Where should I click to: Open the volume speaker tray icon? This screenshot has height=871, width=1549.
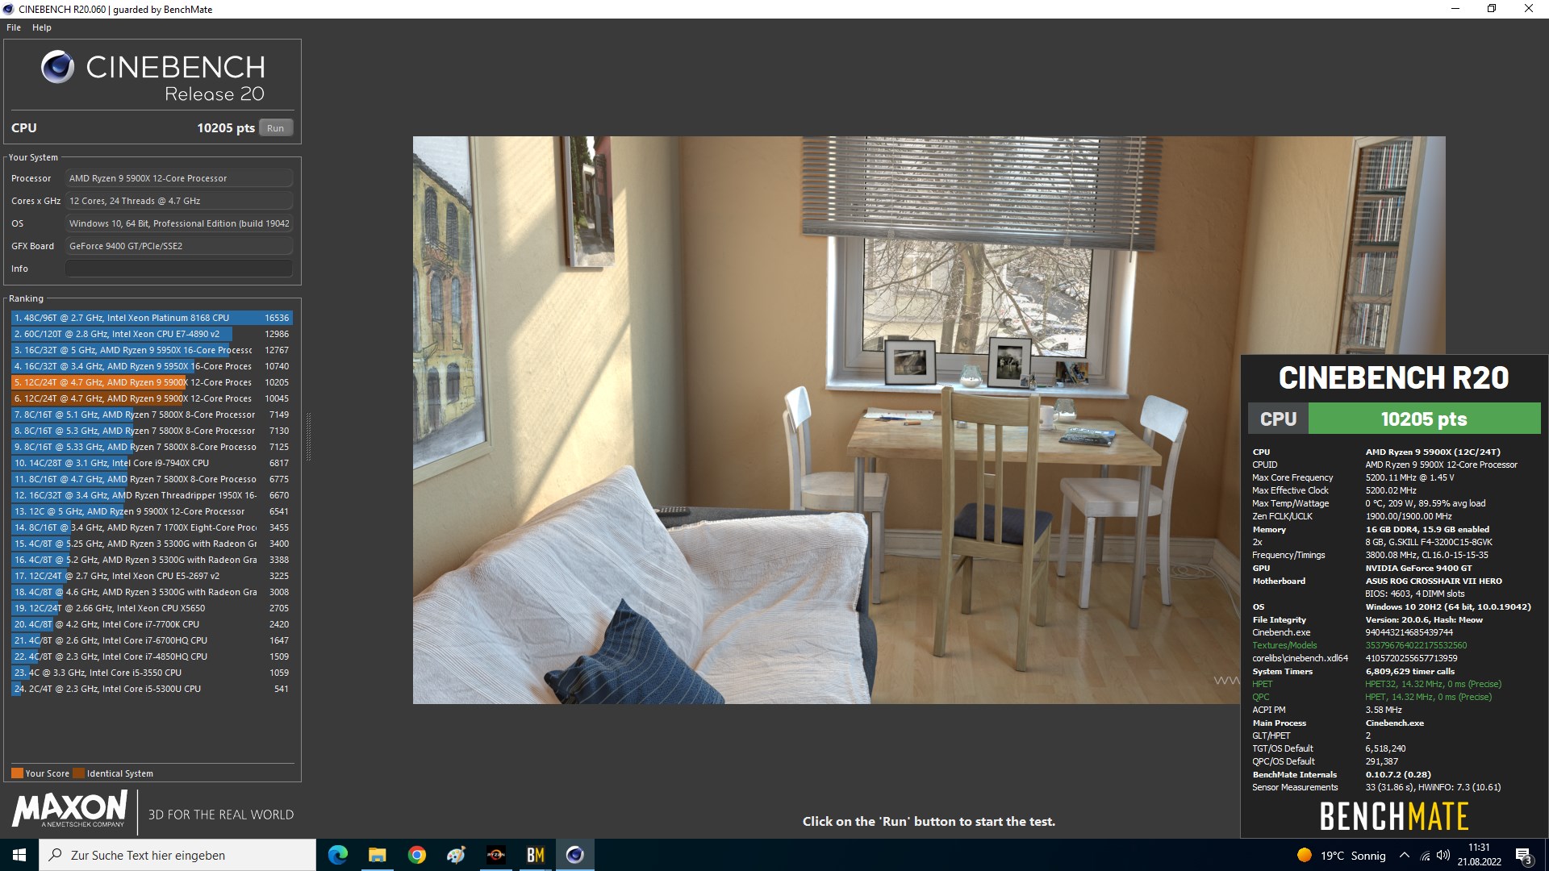1443,855
